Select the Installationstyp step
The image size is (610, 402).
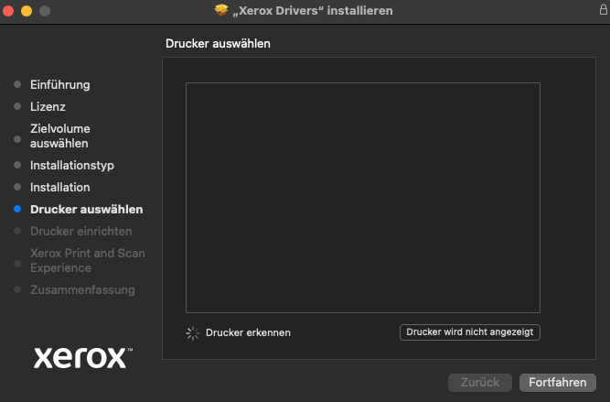pos(72,165)
